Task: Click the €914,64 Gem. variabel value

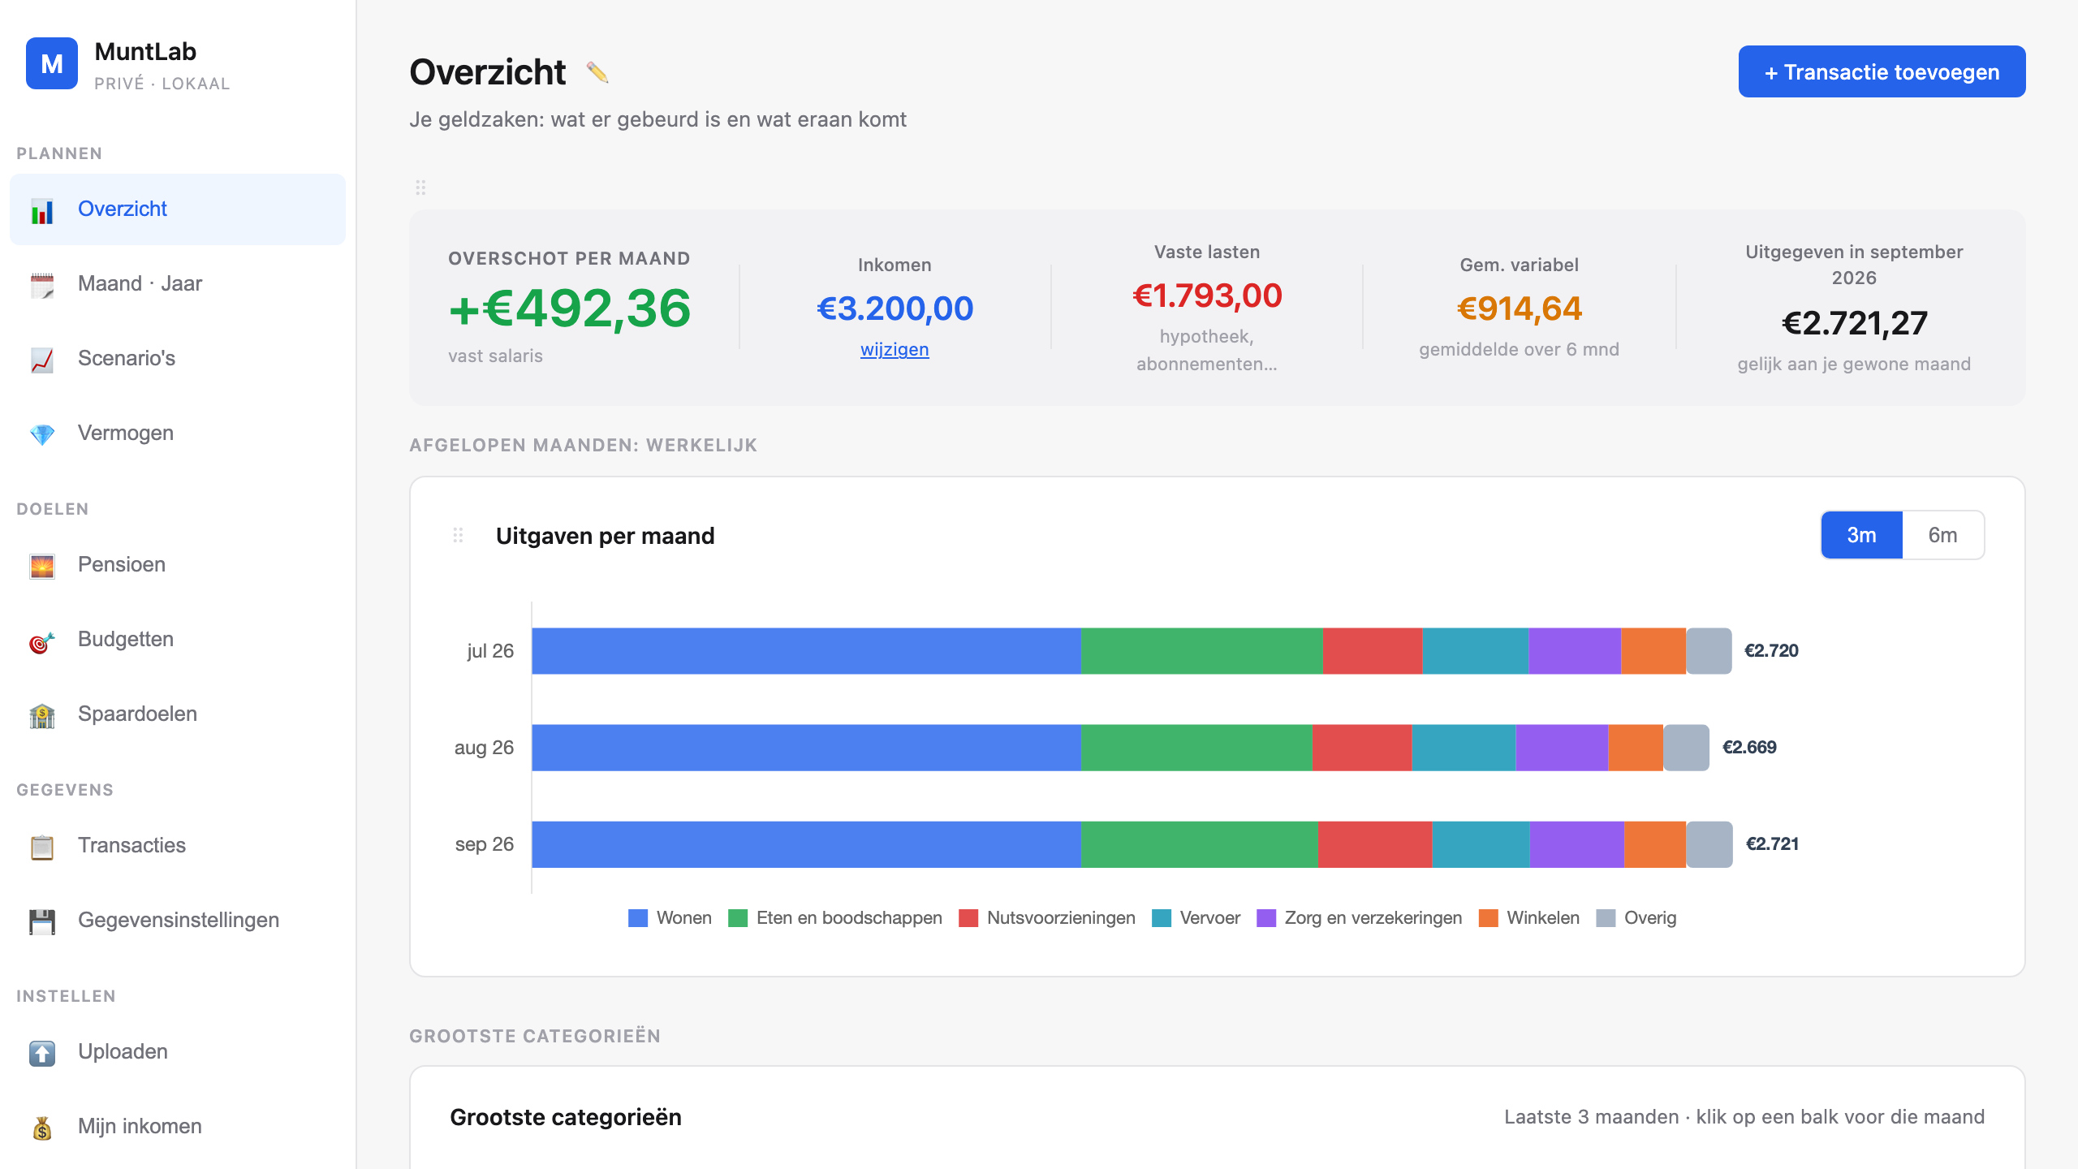Action: click(x=1519, y=308)
